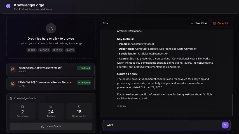Screen dimensions: 239x134
Task: Click the Indexed status on the resume PDF
Action: tap(84, 68)
